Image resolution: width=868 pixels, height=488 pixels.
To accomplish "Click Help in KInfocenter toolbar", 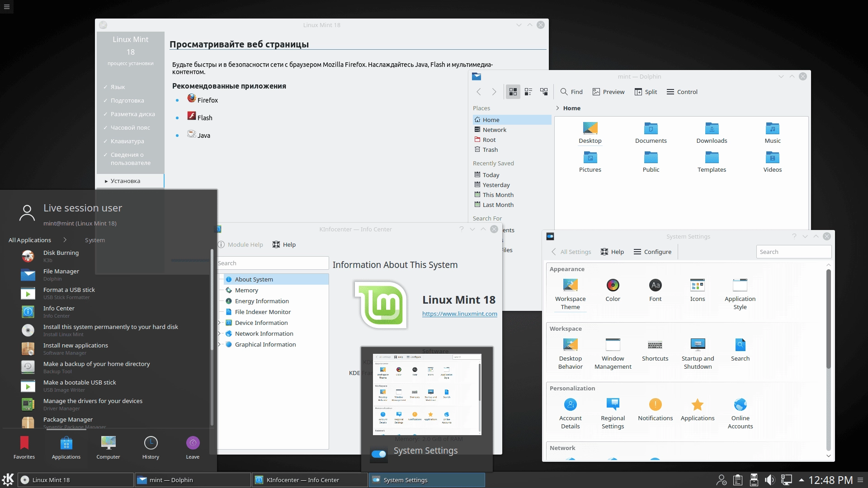I will pos(284,244).
